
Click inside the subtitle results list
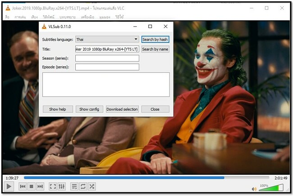point(106,84)
